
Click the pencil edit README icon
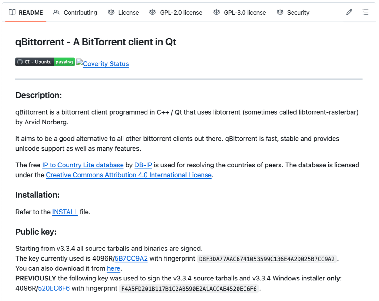pyautogui.click(x=349, y=12)
